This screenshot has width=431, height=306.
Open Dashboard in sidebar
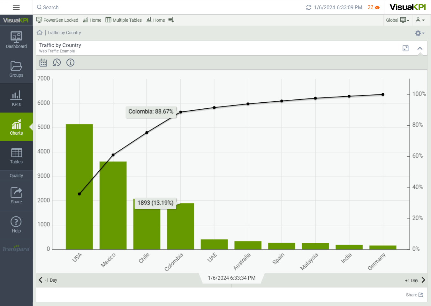pos(16,40)
